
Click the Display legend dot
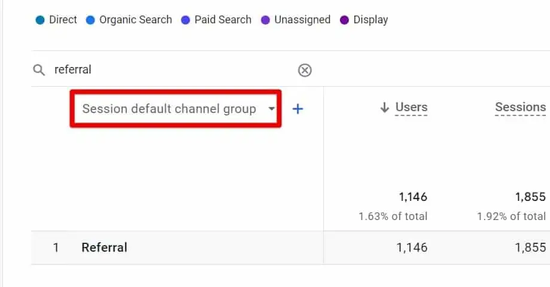click(344, 20)
